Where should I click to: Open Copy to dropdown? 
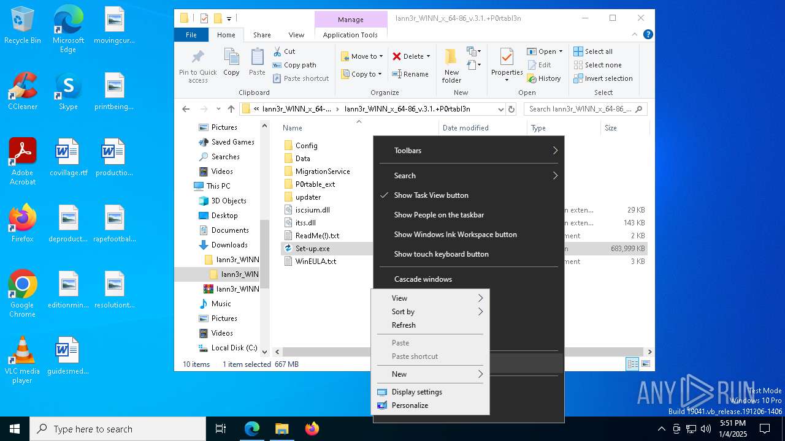click(x=362, y=74)
